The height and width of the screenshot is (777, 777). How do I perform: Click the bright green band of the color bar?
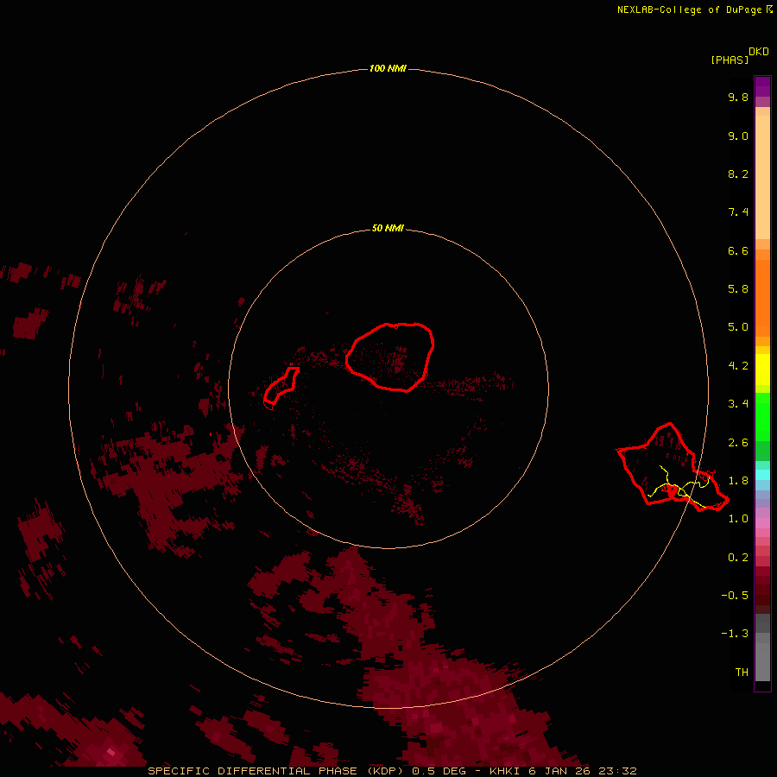(762, 416)
